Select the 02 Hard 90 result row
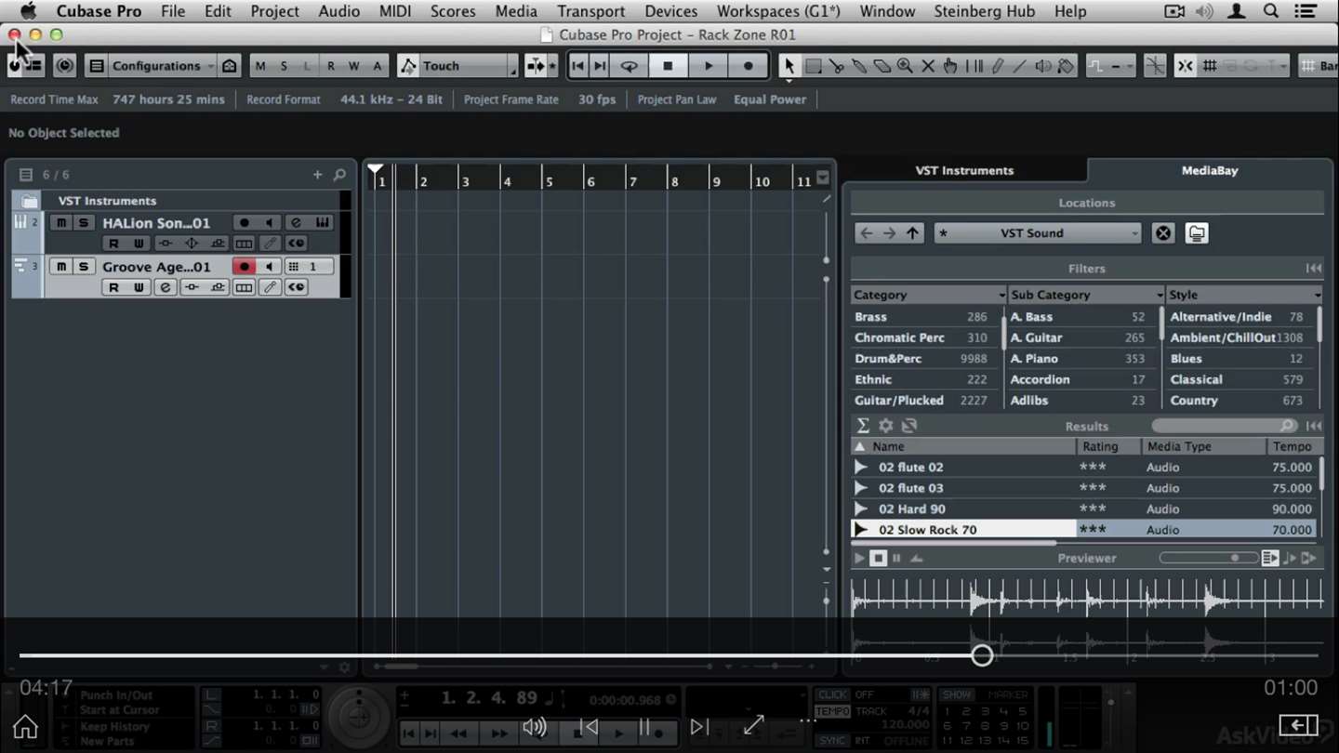This screenshot has height=753, width=1339. [1083, 509]
